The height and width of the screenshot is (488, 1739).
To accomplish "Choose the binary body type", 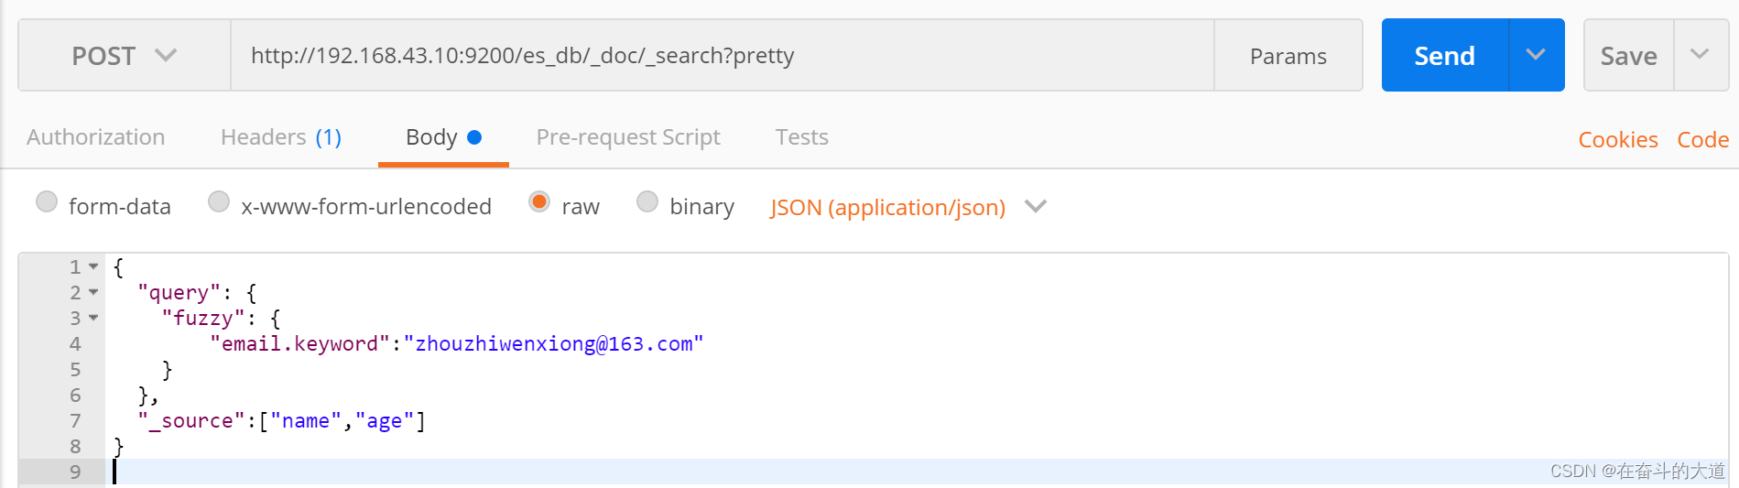I will click(647, 201).
